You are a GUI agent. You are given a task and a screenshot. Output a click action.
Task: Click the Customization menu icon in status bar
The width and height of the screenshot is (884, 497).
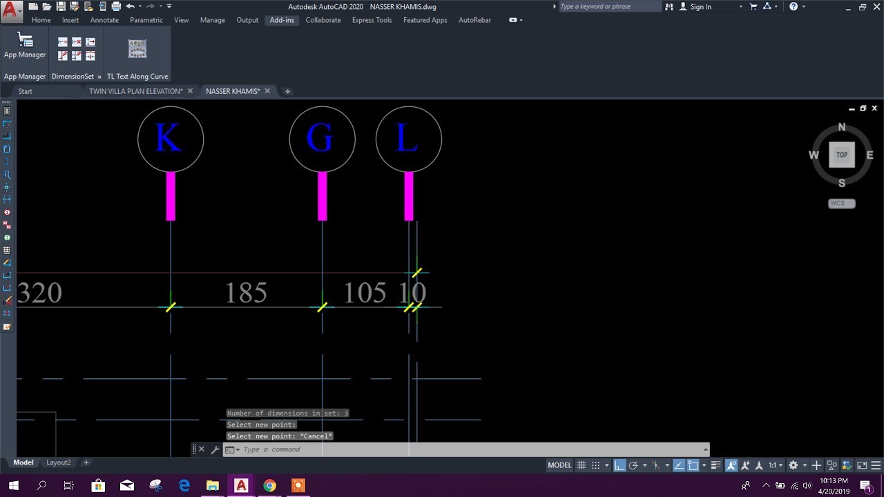coord(876,465)
